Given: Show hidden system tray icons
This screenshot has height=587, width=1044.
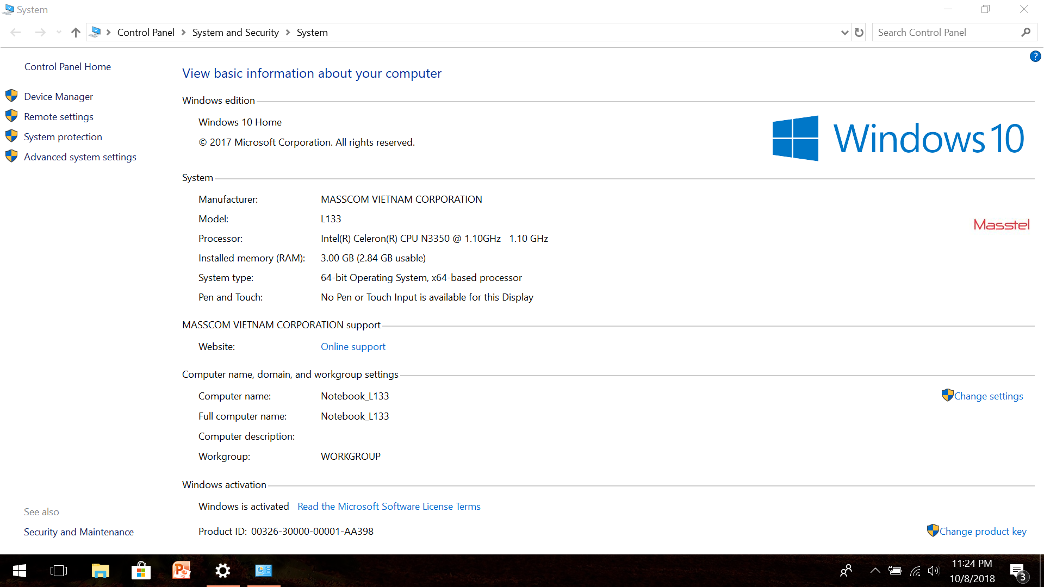Looking at the screenshot, I should (x=875, y=571).
